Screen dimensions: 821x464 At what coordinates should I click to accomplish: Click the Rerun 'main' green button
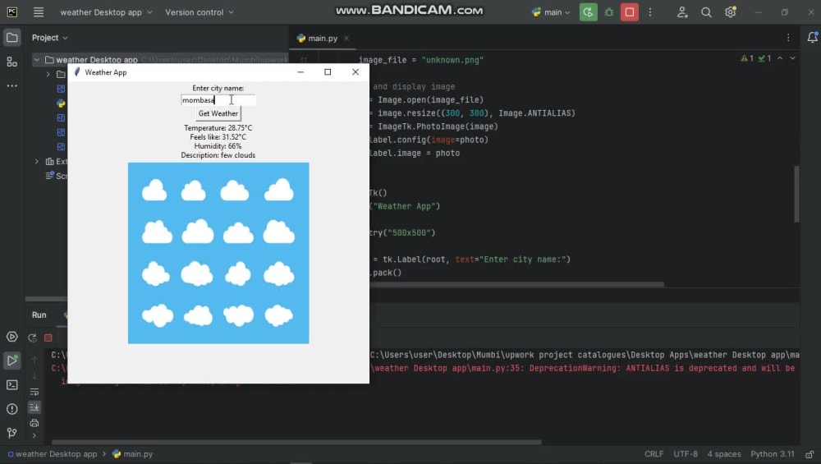click(x=588, y=12)
